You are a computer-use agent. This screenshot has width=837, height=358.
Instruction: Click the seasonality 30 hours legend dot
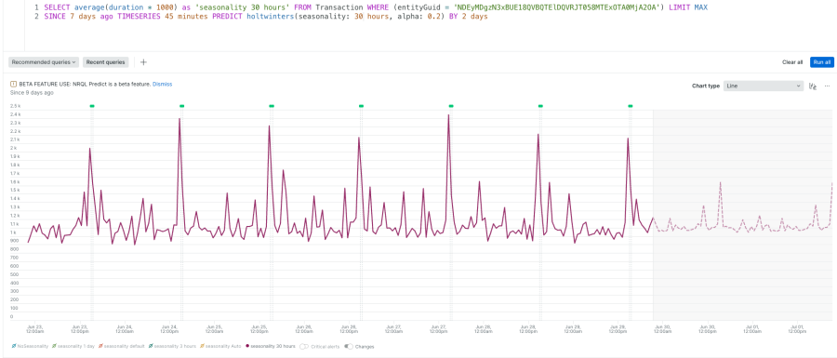point(247,346)
